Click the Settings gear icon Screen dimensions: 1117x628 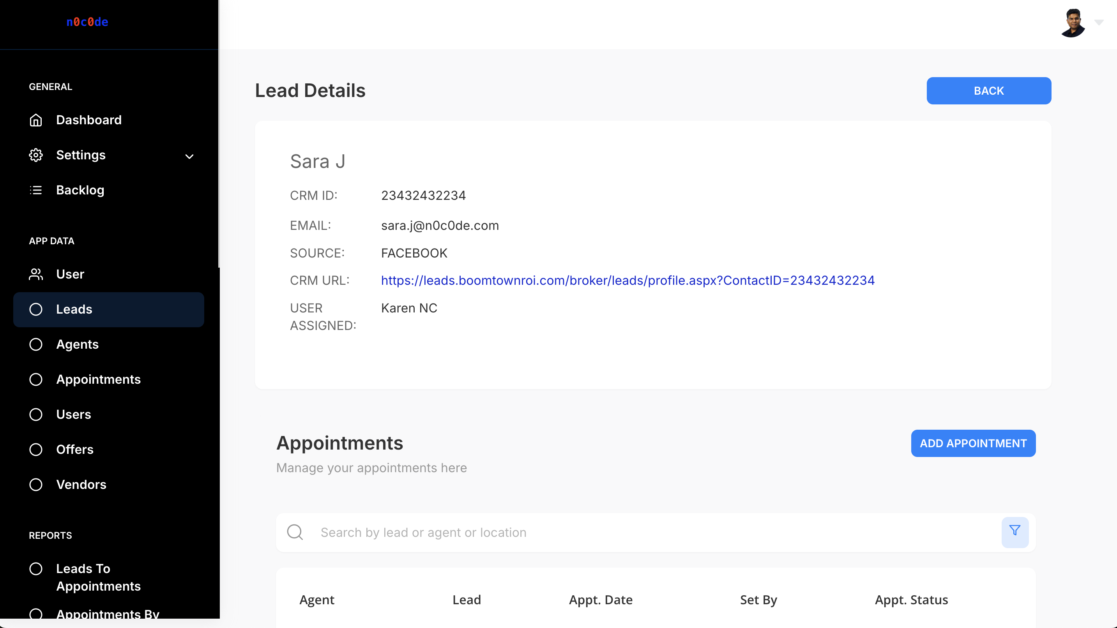[35, 155]
